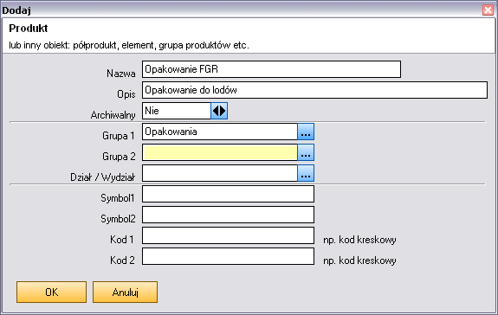Click the Produkt heading text

[x=29, y=29]
